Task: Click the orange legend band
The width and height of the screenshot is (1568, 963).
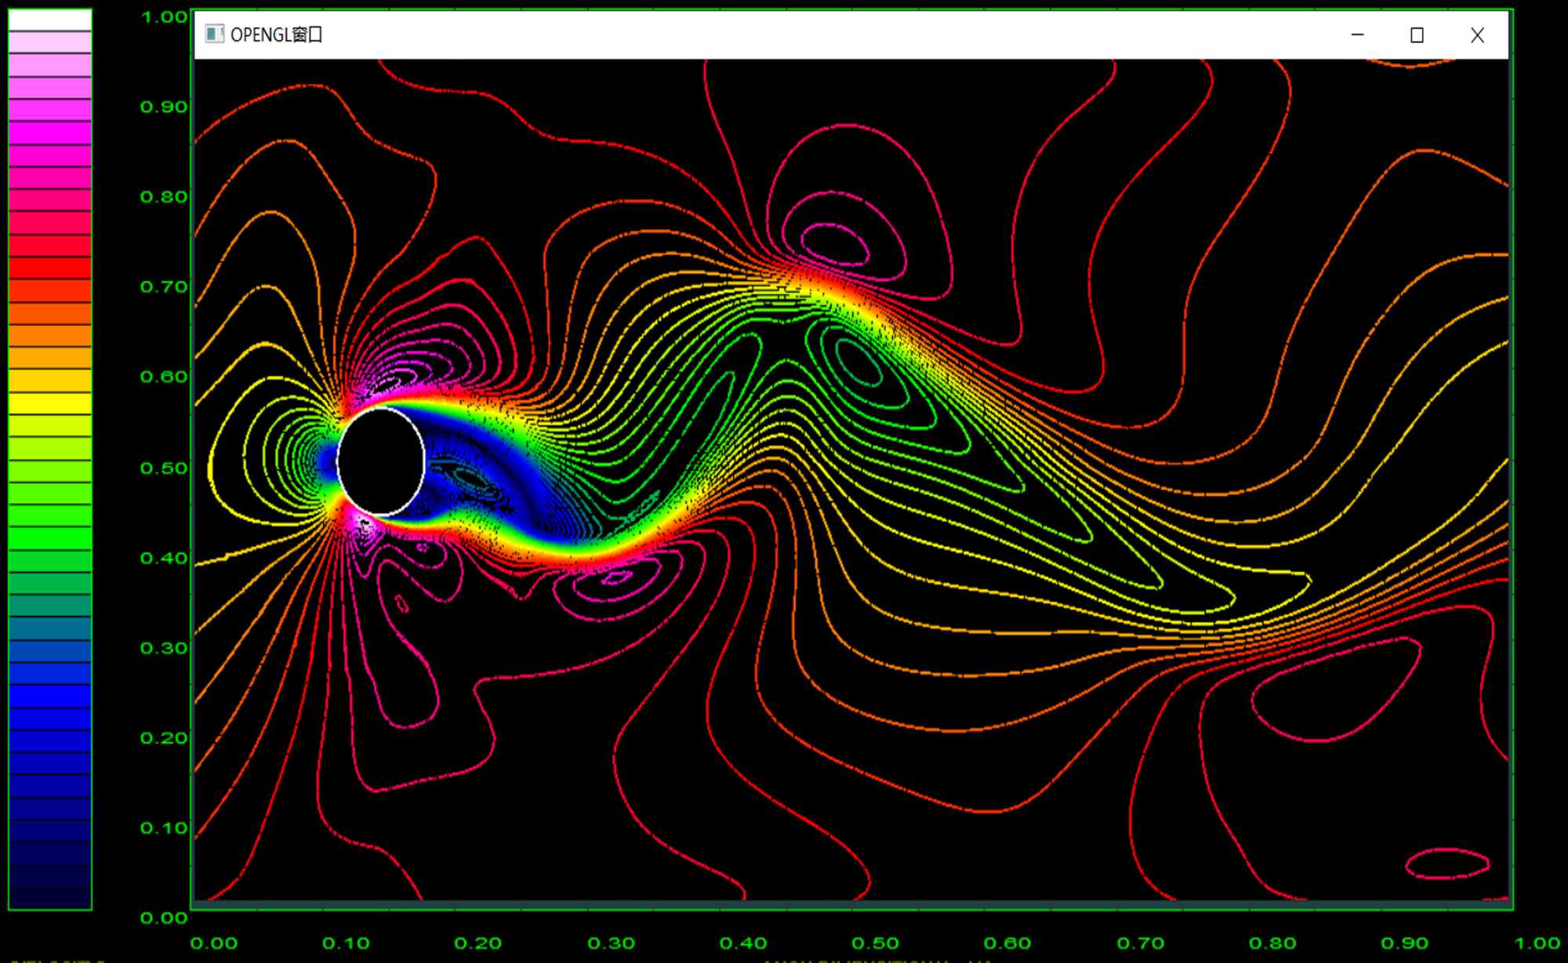Action: coord(49,335)
